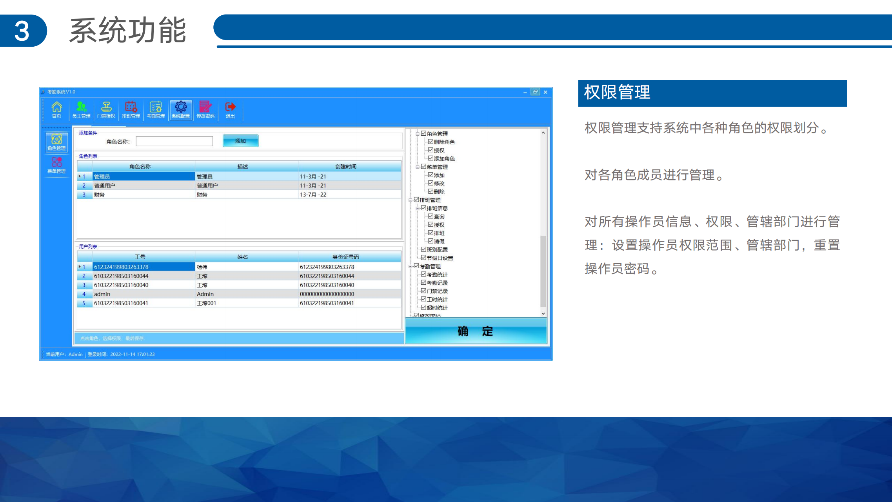Select user ID 612324199803263378 in 工号 column
Viewport: 892px width, 502px height.
click(144, 267)
